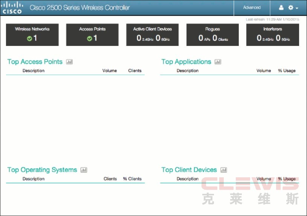Click Top Access Points heading
307x216 pixels.
[35, 62]
